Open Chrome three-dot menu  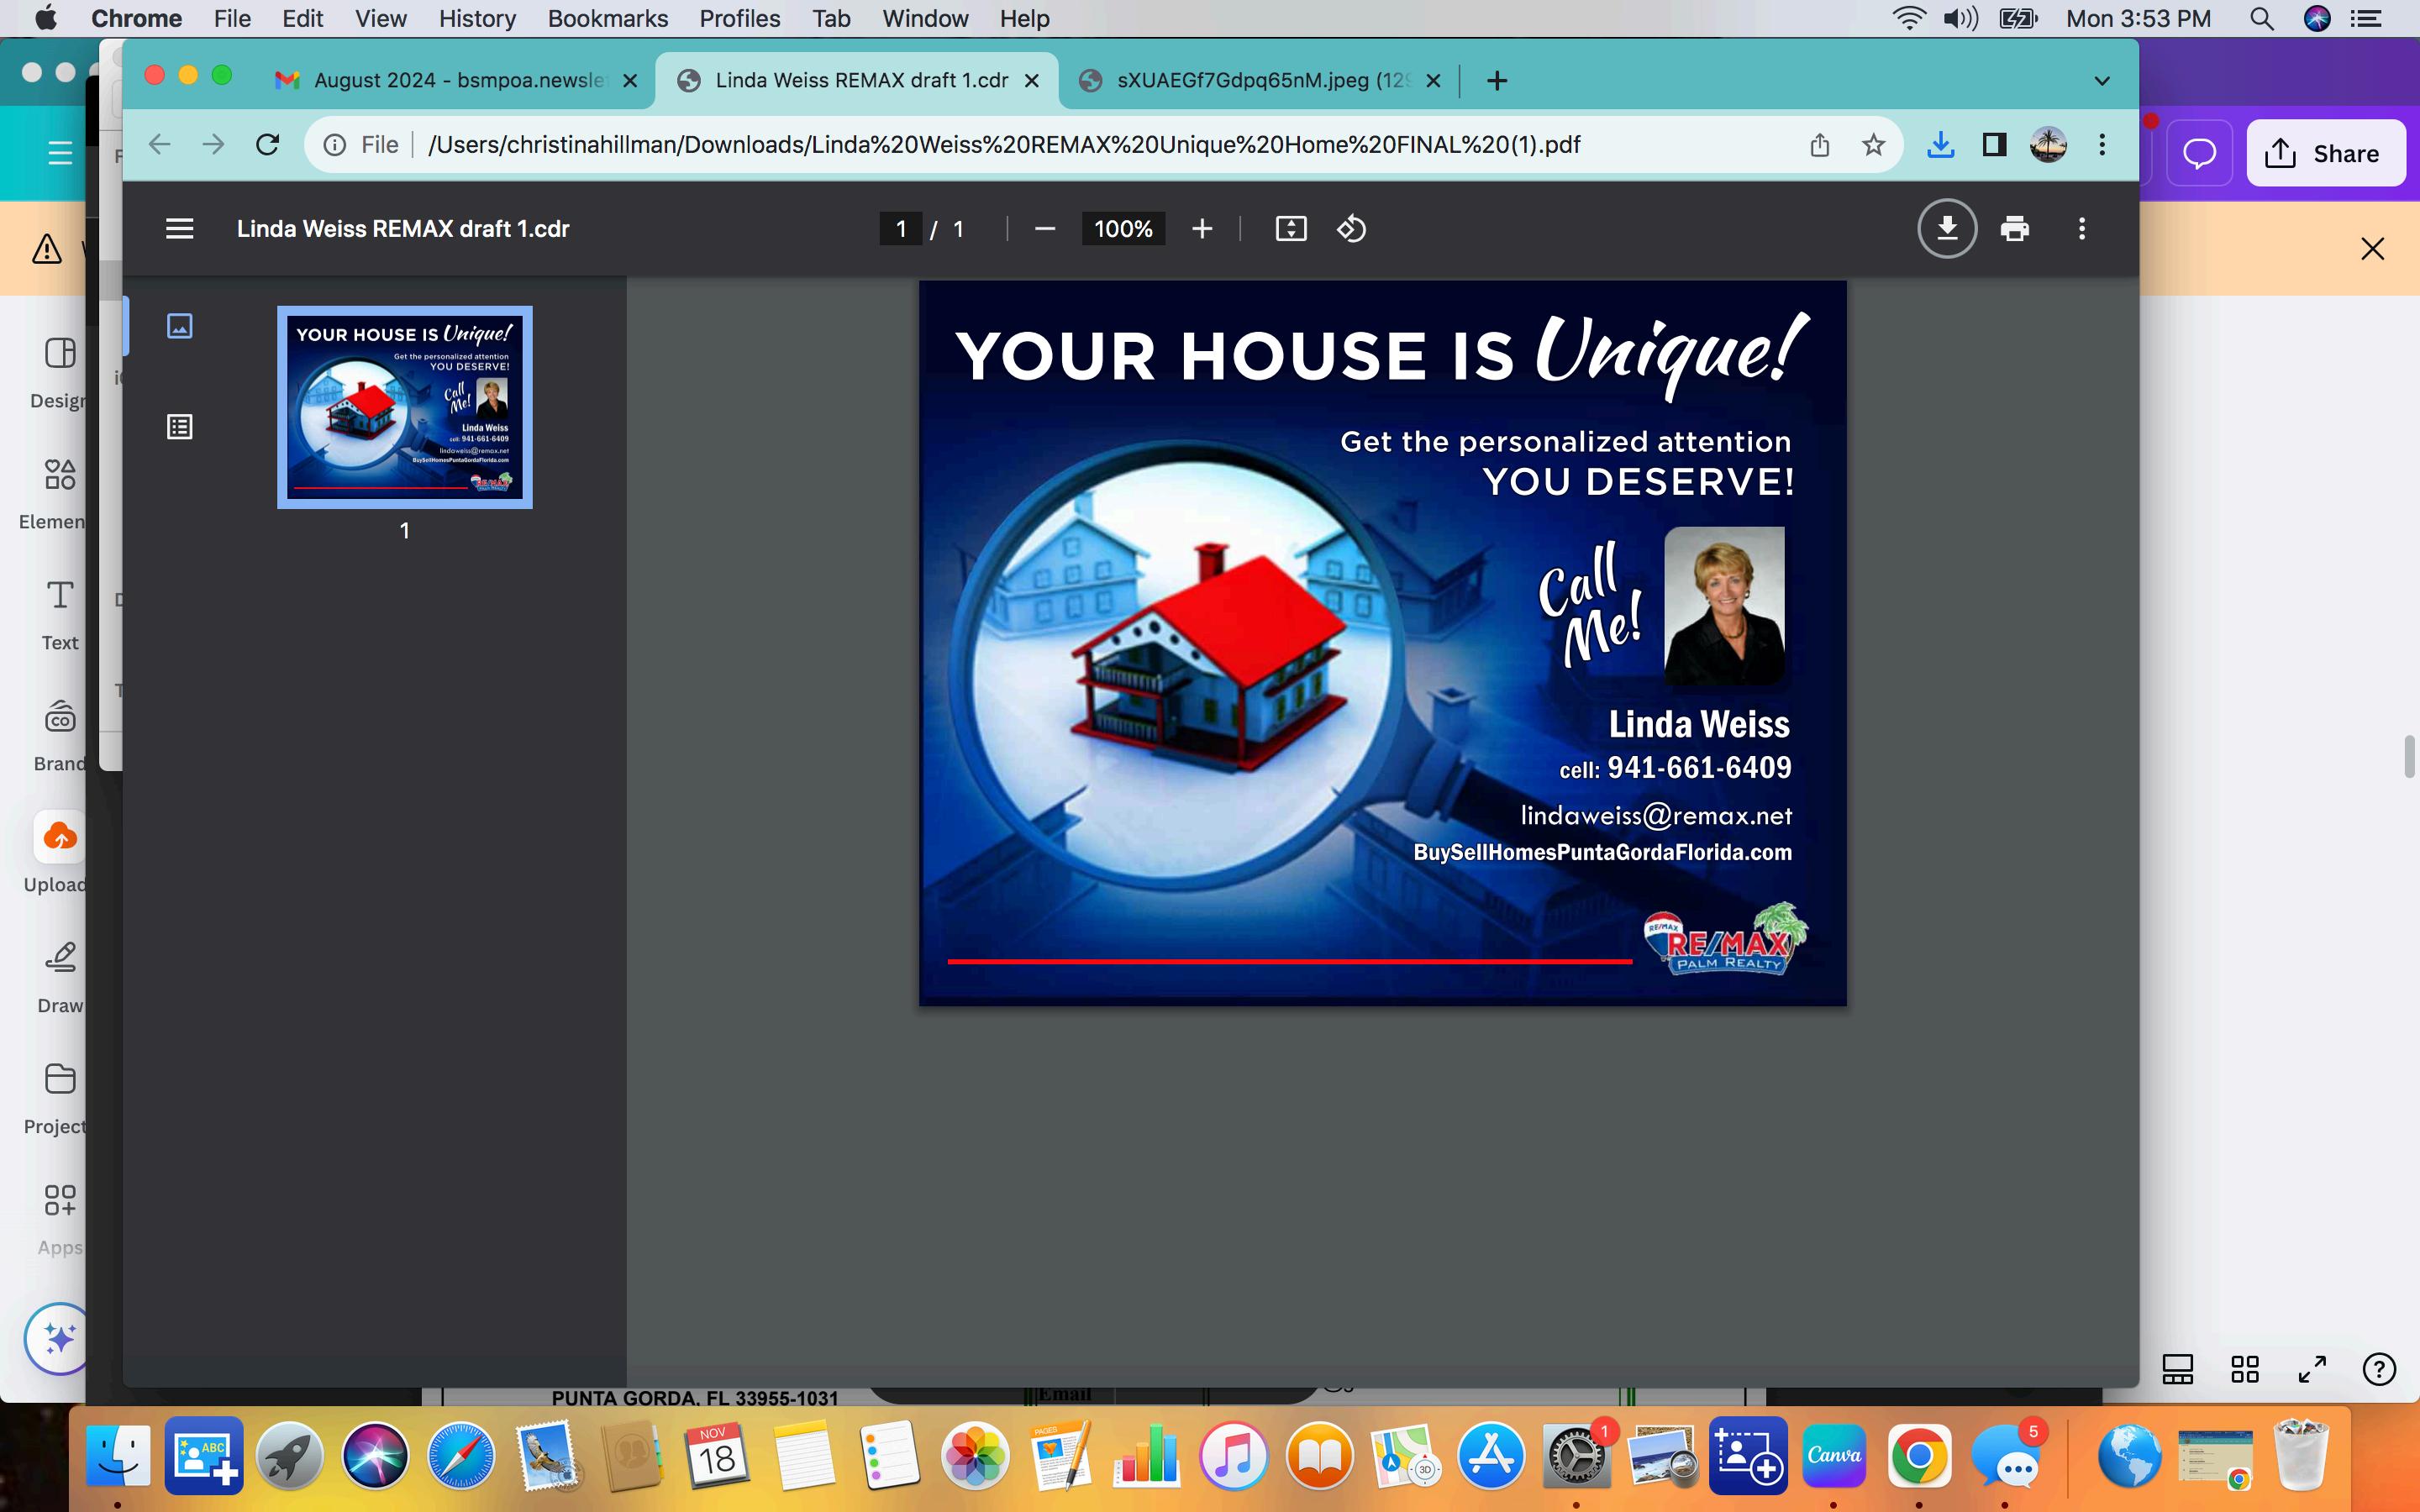tap(2102, 145)
